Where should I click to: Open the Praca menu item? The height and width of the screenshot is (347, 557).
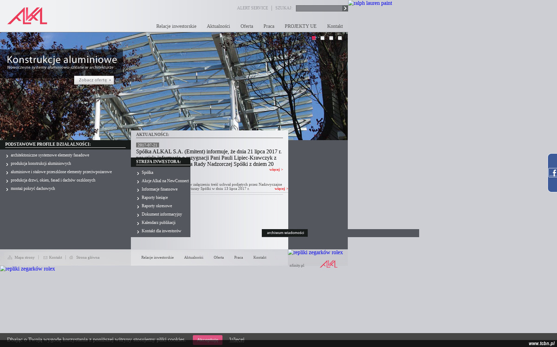pyautogui.click(x=269, y=26)
